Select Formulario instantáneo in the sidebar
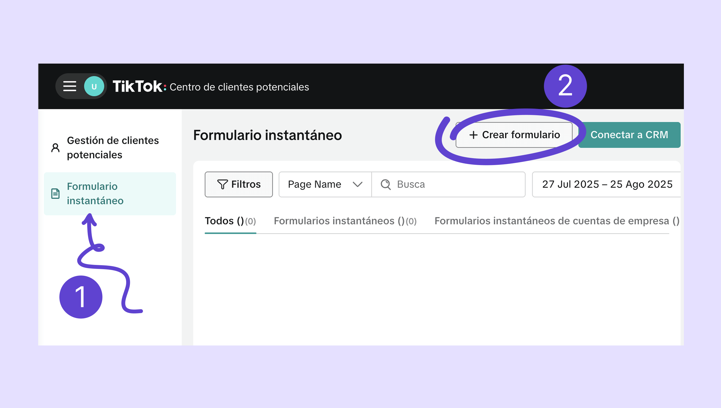The width and height of the screenshot is (721, 408). 110,194
